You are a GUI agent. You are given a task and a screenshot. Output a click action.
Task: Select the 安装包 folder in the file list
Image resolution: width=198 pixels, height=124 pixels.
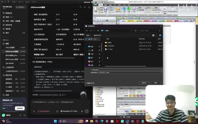pos(109,43)
